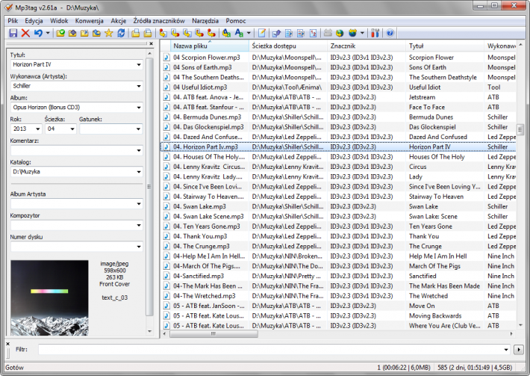
Task: Open the undo history dropdown arrow
Action: tap(48, 33)
